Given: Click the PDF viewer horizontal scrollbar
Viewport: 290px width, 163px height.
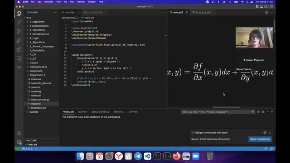Looking at the screenshot, I should pos(226,107).
